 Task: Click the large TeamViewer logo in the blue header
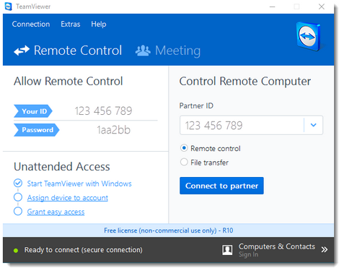click(x=309, y=37)
